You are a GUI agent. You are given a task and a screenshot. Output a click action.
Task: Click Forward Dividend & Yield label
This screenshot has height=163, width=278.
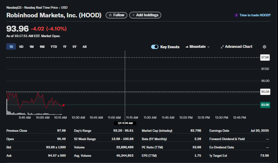tap(227, 139)
